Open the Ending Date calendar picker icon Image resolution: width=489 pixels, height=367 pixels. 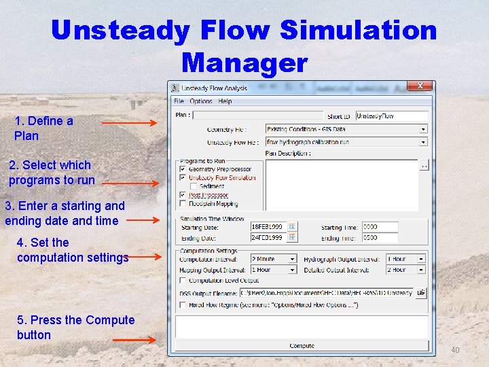pos(292,237)
